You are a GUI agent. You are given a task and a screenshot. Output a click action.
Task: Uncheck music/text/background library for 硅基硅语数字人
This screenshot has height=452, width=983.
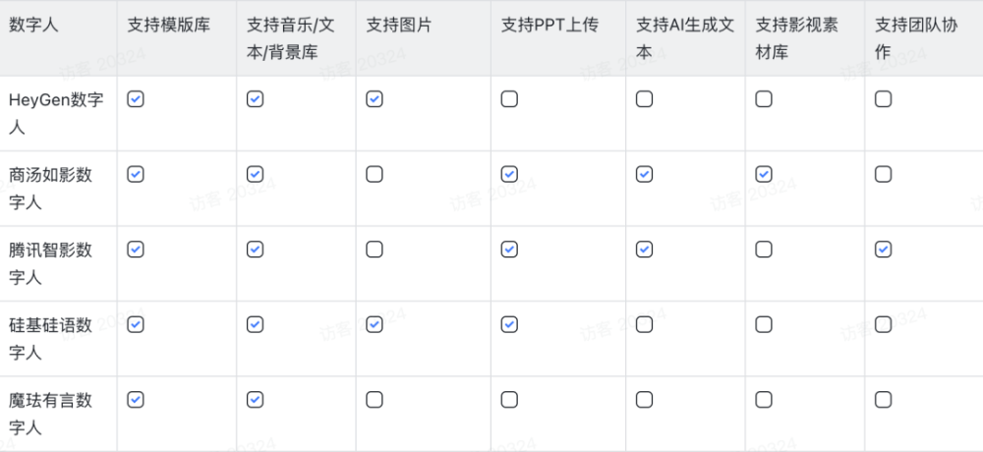(255, 324)
